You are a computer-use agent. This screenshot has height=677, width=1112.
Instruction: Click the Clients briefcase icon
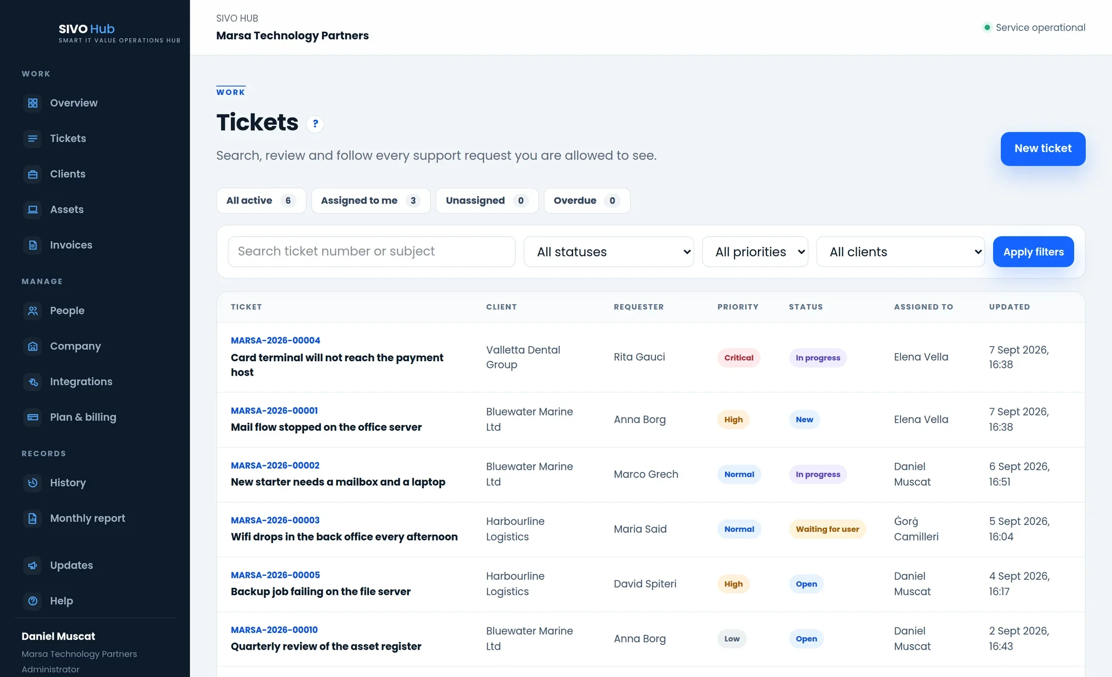(x=33, y=174)
